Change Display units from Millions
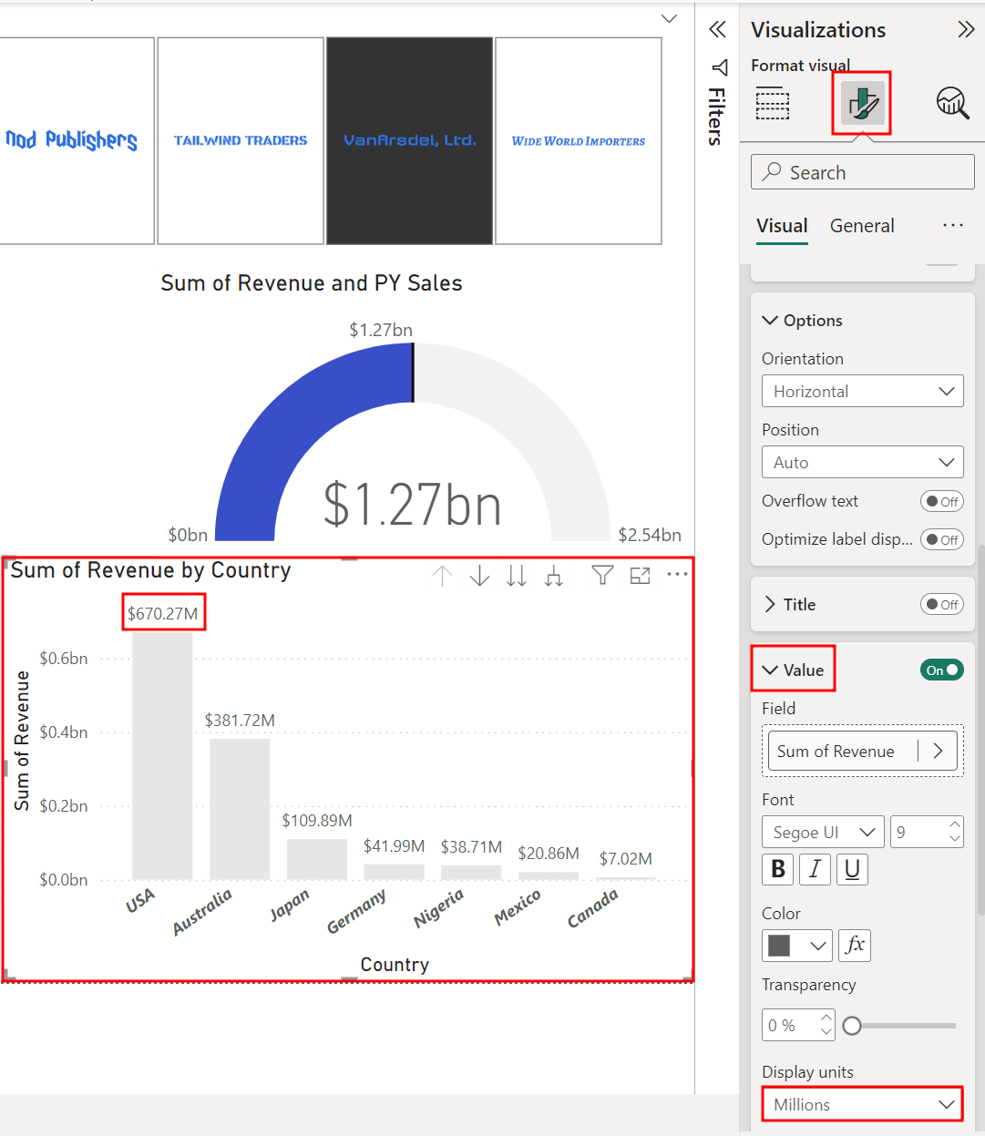The height and width of the screenshot is (1136, 985). coord(861,1104)
